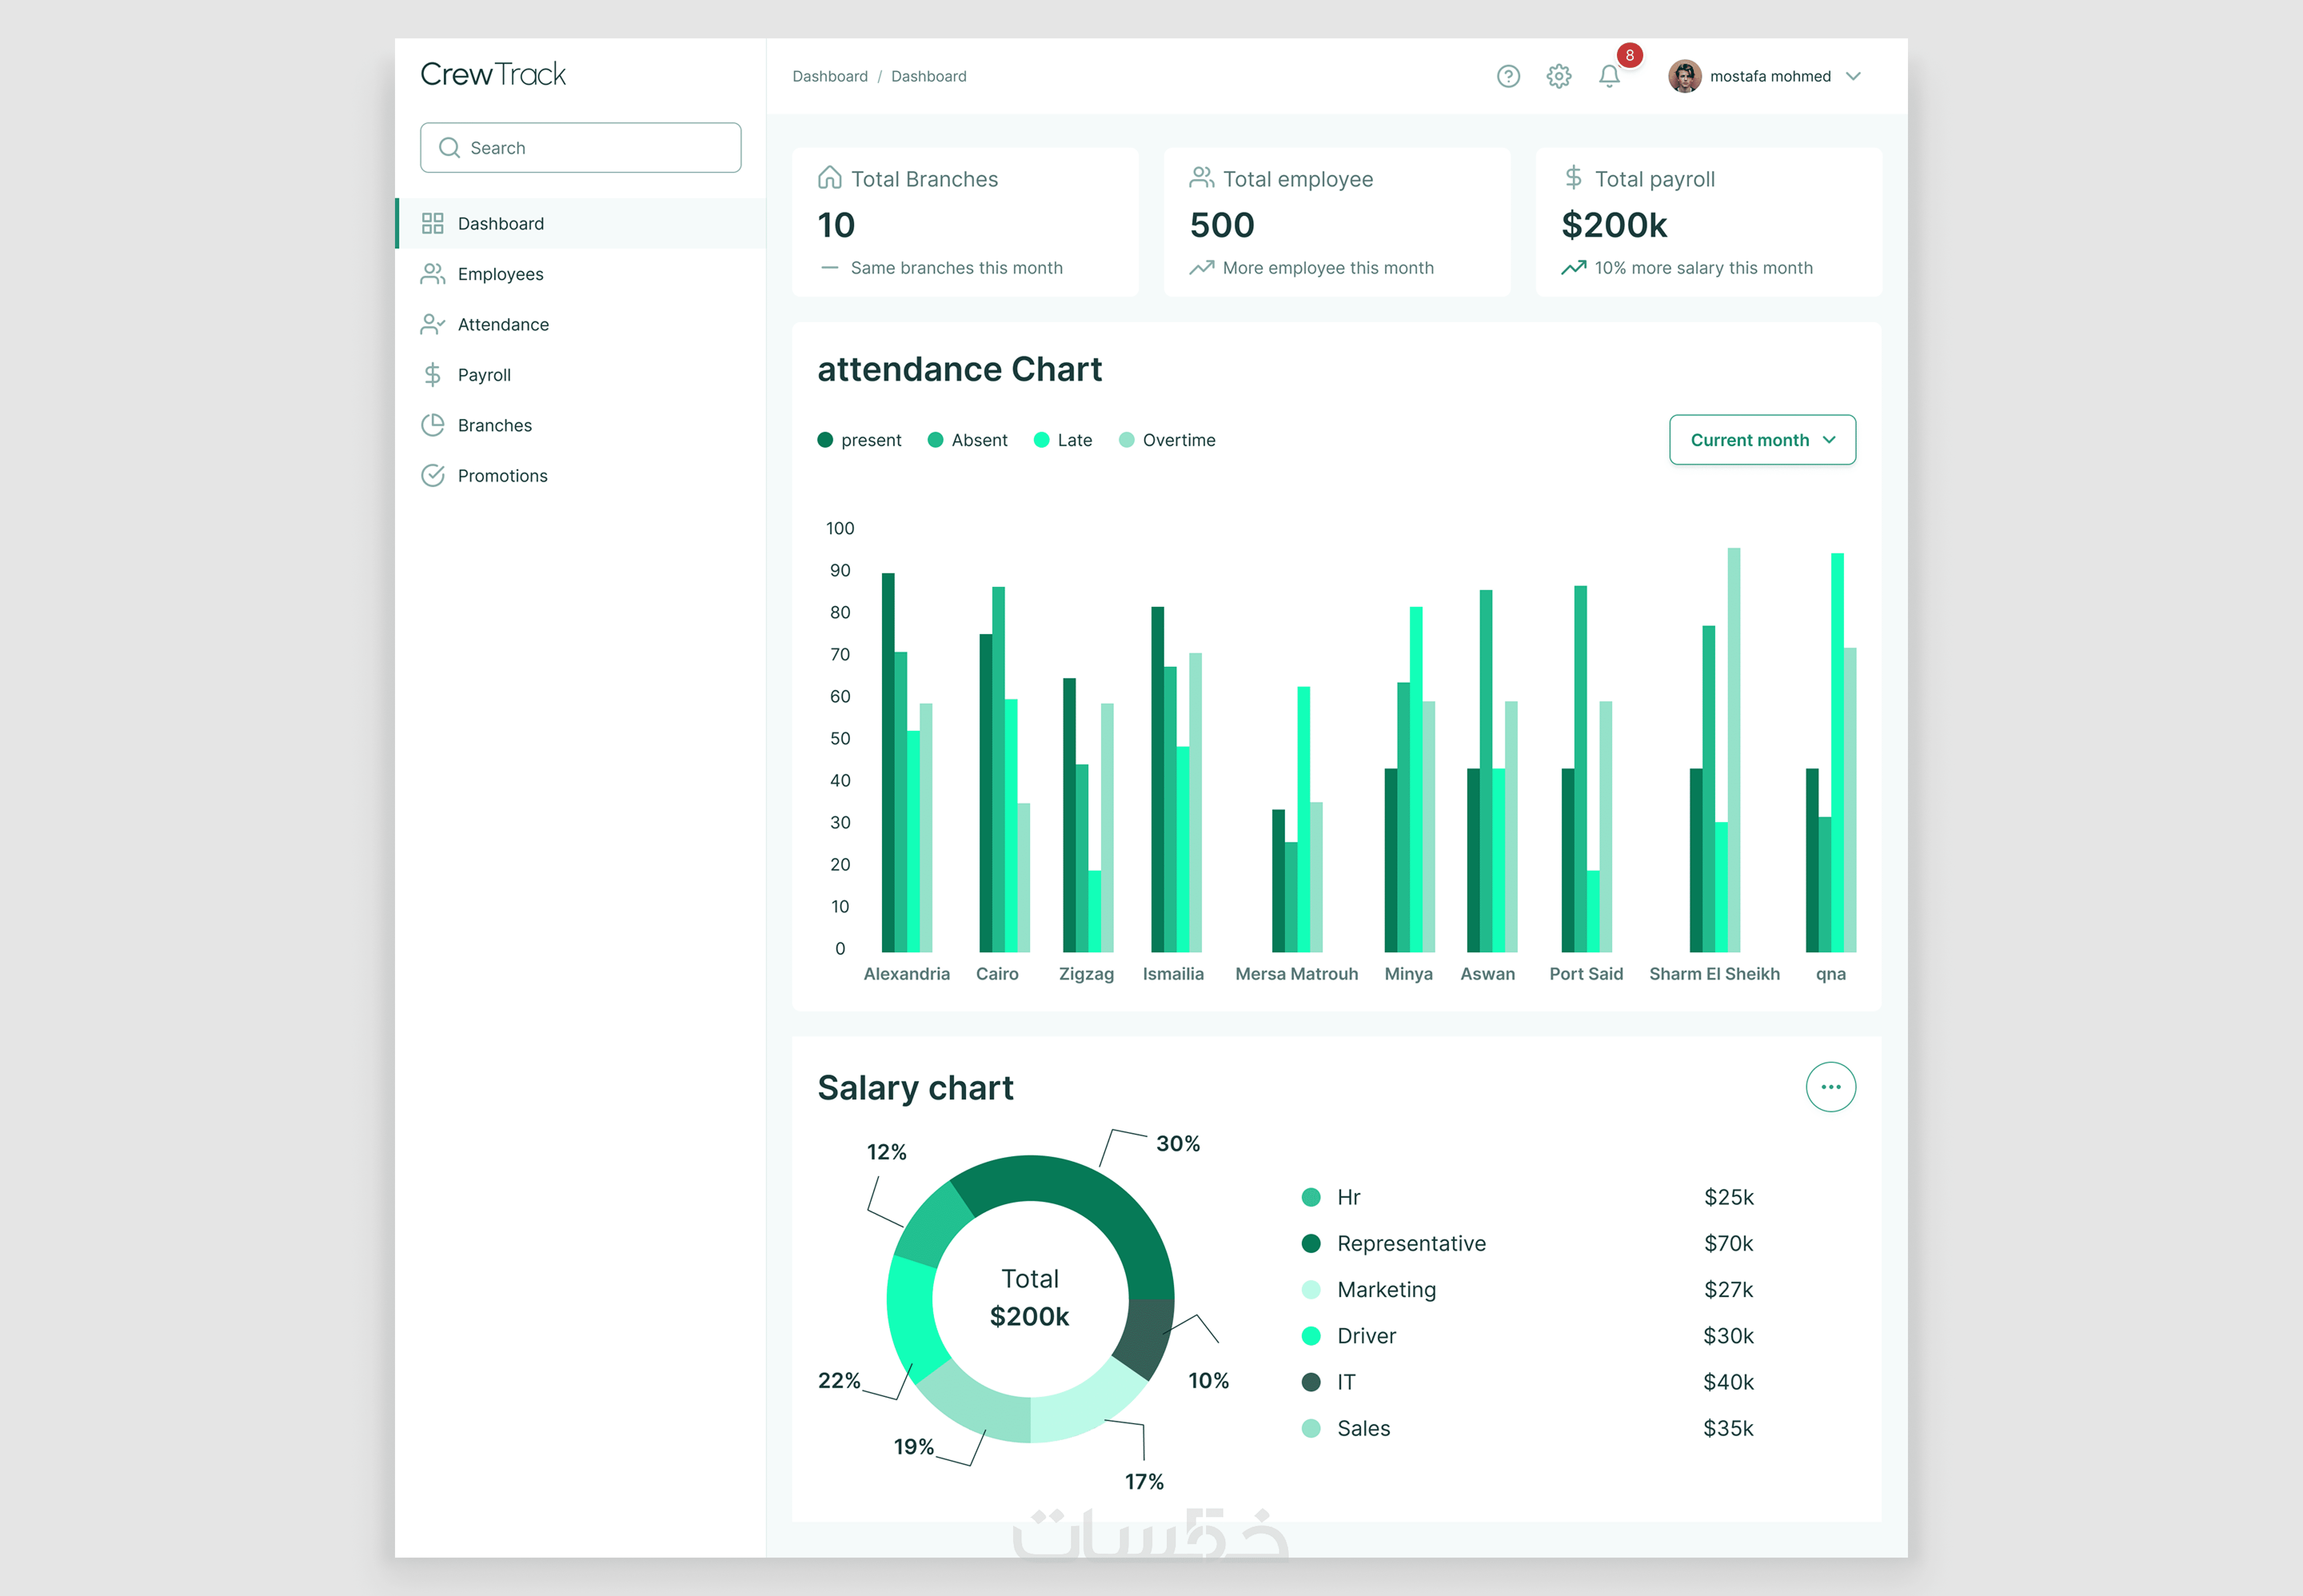Expand the mostafa mohmed user menu chevron
2303x1596 pixels.
[1853, 76]
